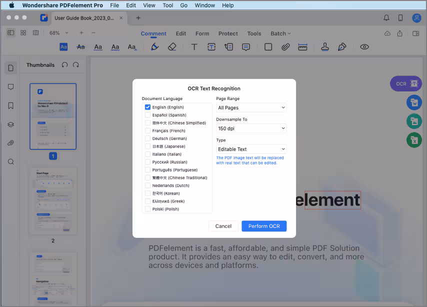Open the Comments panel in sidebar
The height and width of the screenshot is (307, 427).
click(x=10, y=87)
